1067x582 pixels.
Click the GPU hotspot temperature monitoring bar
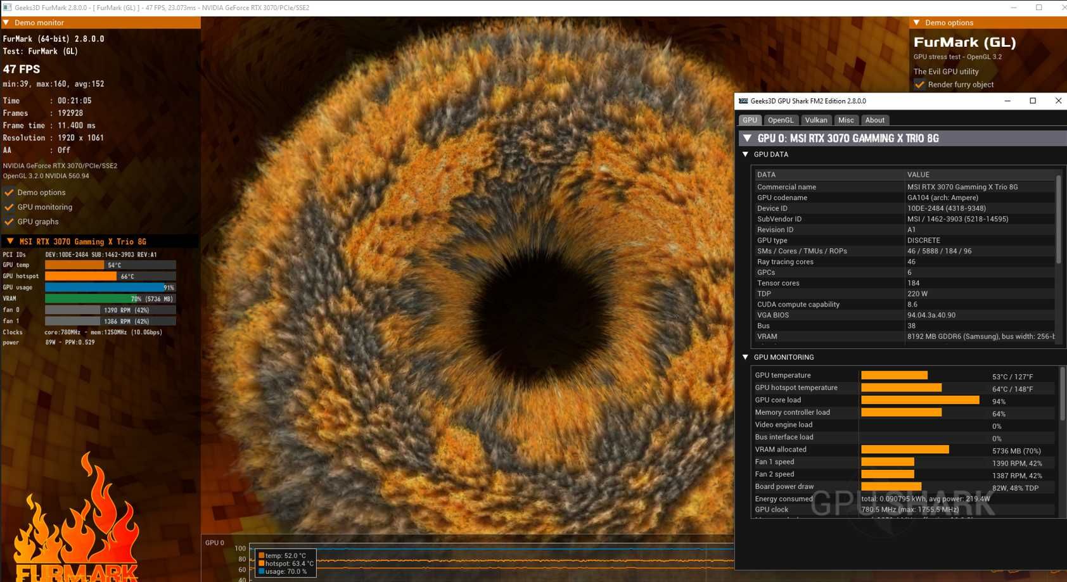[x=901, y=388]
